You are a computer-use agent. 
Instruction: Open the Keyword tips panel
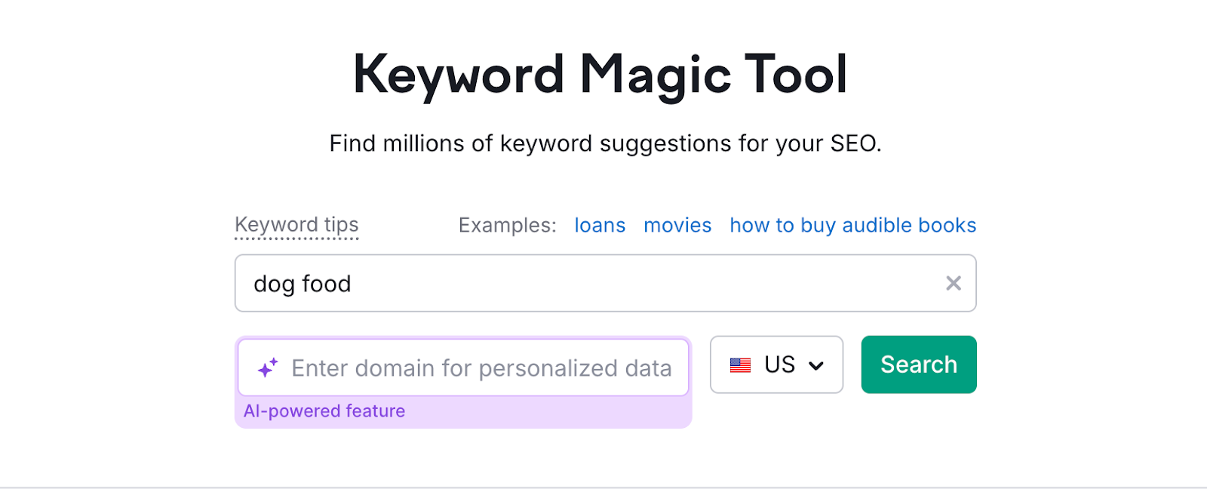(296, 224)
